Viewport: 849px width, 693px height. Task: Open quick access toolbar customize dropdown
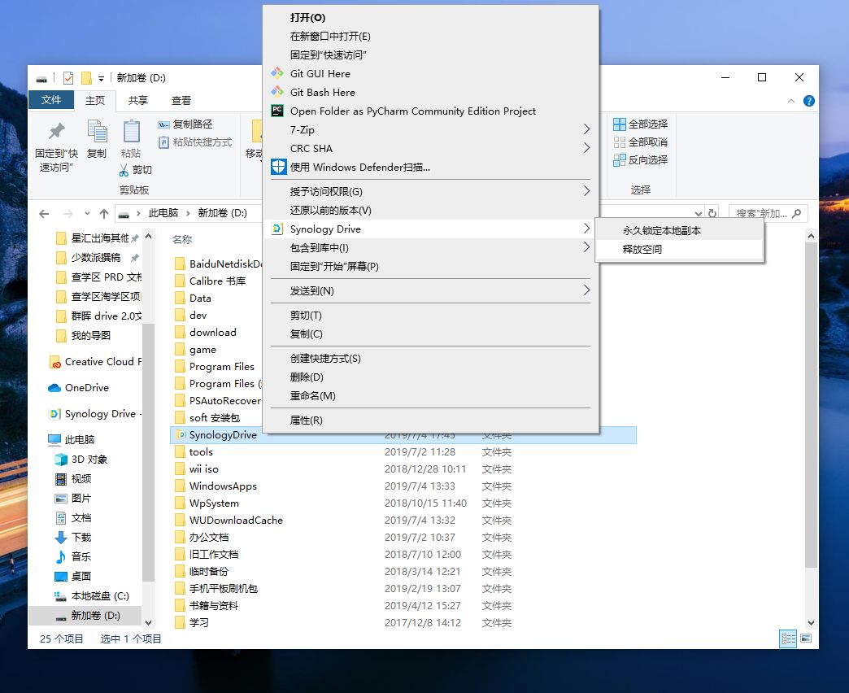tap(102, 79)
